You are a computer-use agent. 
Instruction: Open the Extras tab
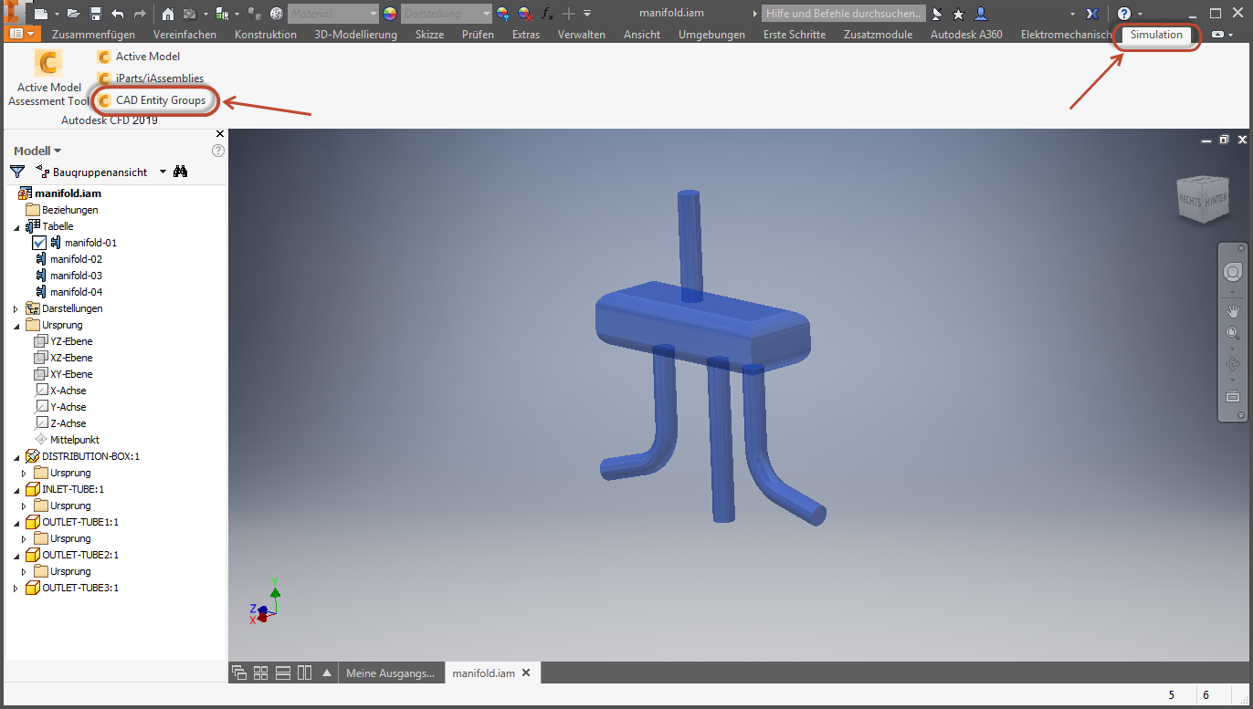(x=526, y=35)
